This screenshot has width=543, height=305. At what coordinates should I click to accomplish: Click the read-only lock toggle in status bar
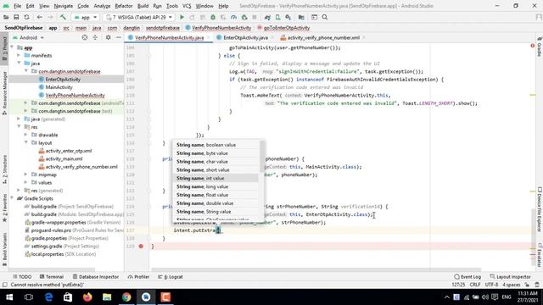(x=527, y=285)
